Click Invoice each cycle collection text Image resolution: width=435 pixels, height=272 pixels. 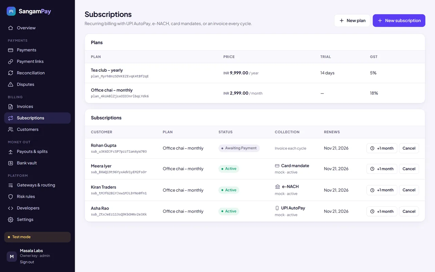[291, 148]
